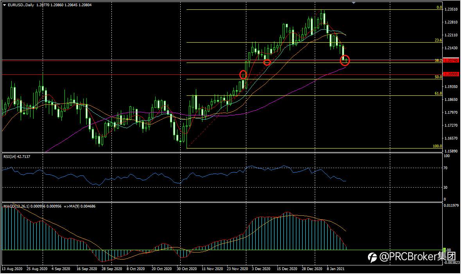Select the Fibonacci 61.8 level label

pyautogui.click(x=438, y=93)
